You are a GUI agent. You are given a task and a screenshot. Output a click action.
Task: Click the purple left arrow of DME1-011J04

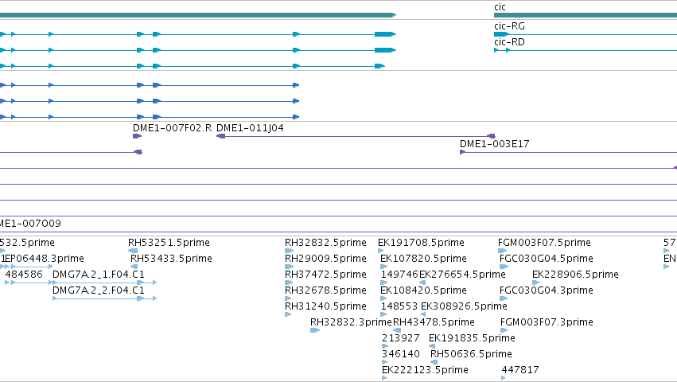(220, 136)
